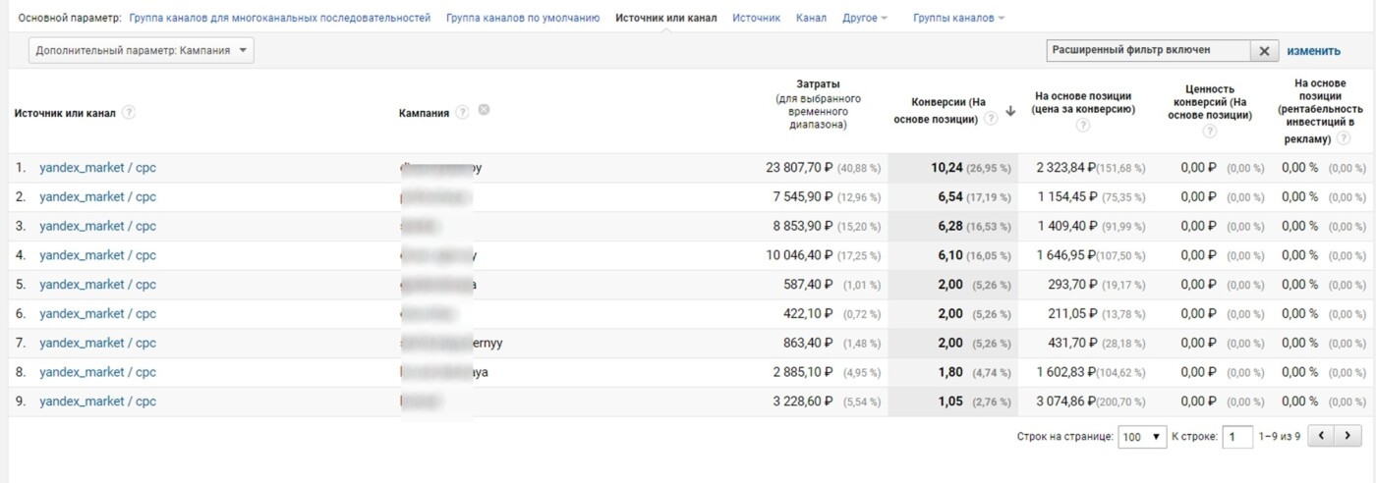Sort by цена за конверсию column header
The height and width of the screenshot is (483, 1376).
pos(1083,102)
